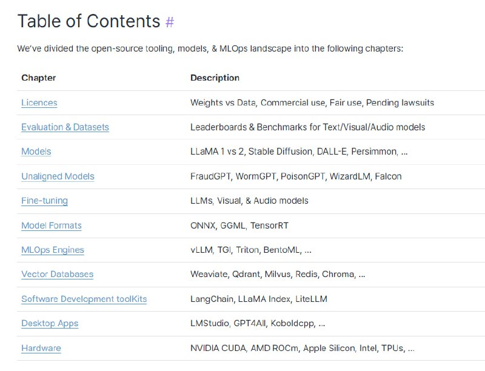The height and width of the screenshot is (371, 485).
Task: Visit the Unaligned Models chapter
Action: (58, 176)
